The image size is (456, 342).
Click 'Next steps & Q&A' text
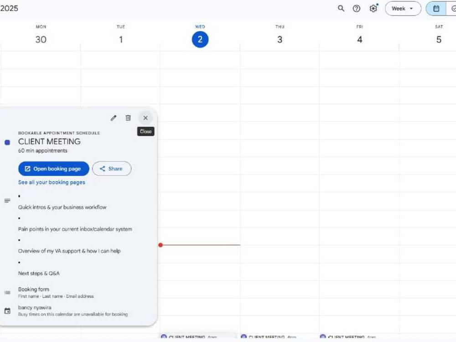(39, 273)
